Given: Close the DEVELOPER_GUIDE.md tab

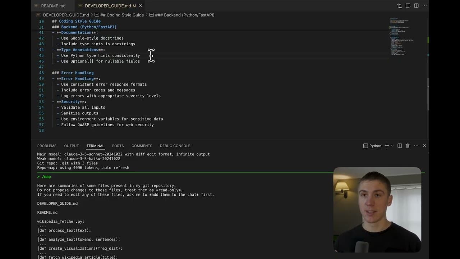Looking at the screenshot, I should coord(140,6).
